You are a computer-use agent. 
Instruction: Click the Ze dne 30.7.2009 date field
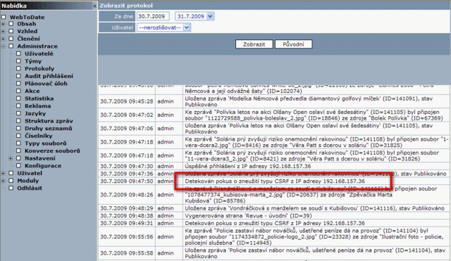[x=153, y=16]
